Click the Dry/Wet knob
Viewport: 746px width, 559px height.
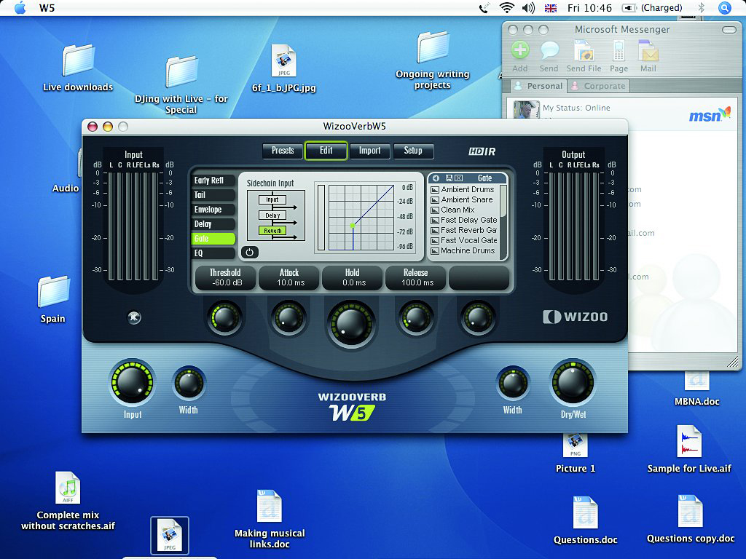coord(573,383)
